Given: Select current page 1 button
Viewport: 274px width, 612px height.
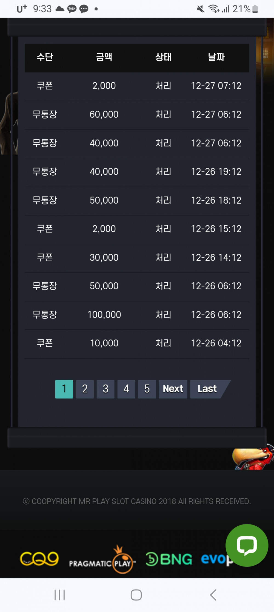Looking at the screenshot, I should pyautogui.click(x=64, y=389).
